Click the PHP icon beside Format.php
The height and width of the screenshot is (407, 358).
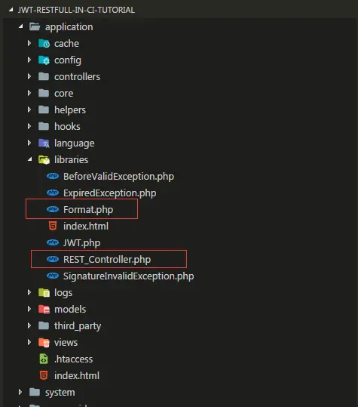pos(53,209)
